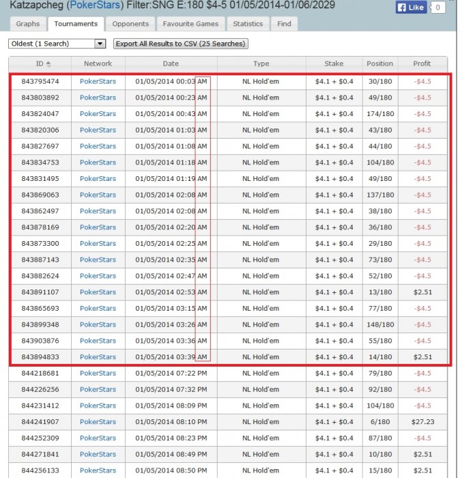This screenshot has width=460, height=478.
Task: Open PokerStars link for tournament 843834753
Action: click(98, 163)
